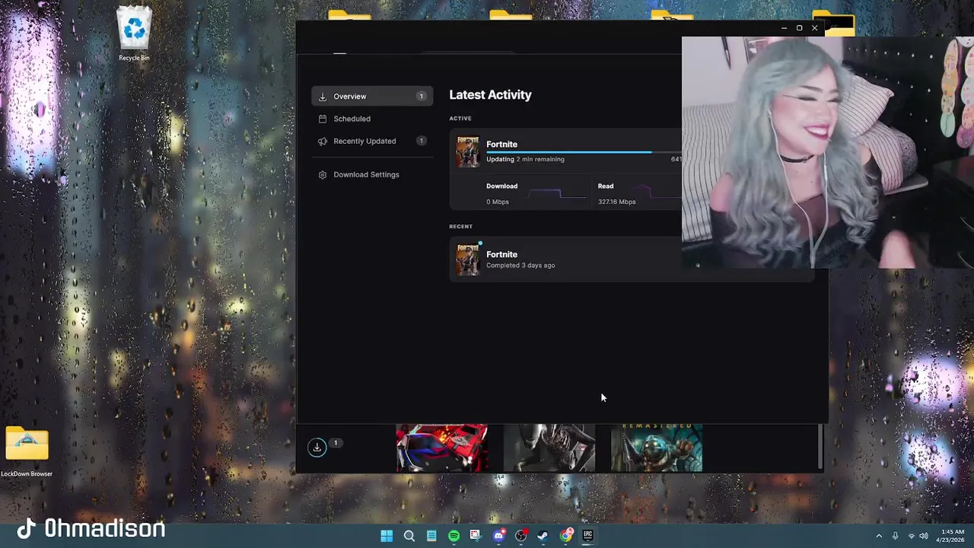Open taskbar Search
This screenshot has height=548, width=974.
click(x=409, y=536)
